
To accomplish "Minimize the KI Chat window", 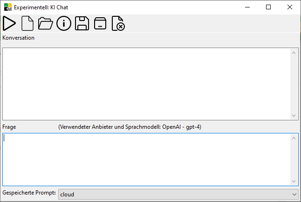I will [247, 7].
